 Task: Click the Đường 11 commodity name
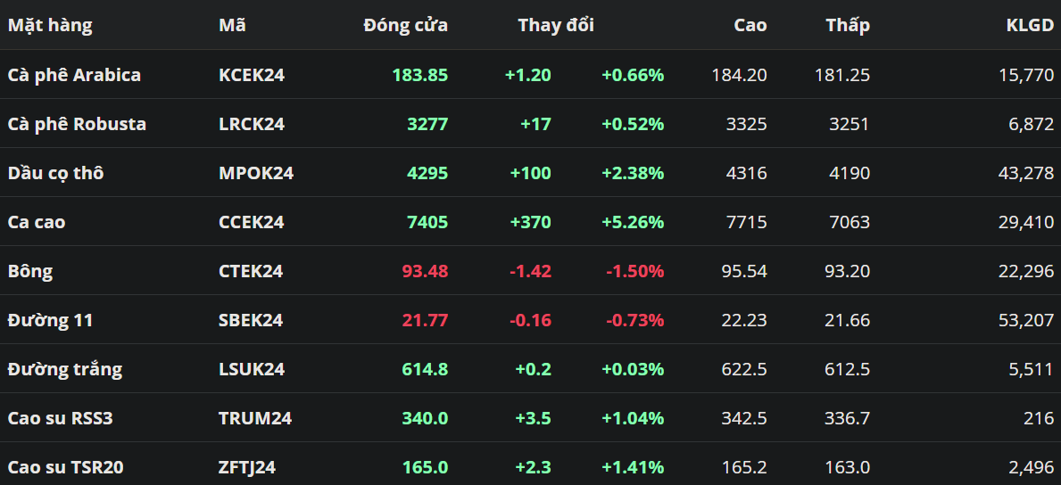click(50, 320)
